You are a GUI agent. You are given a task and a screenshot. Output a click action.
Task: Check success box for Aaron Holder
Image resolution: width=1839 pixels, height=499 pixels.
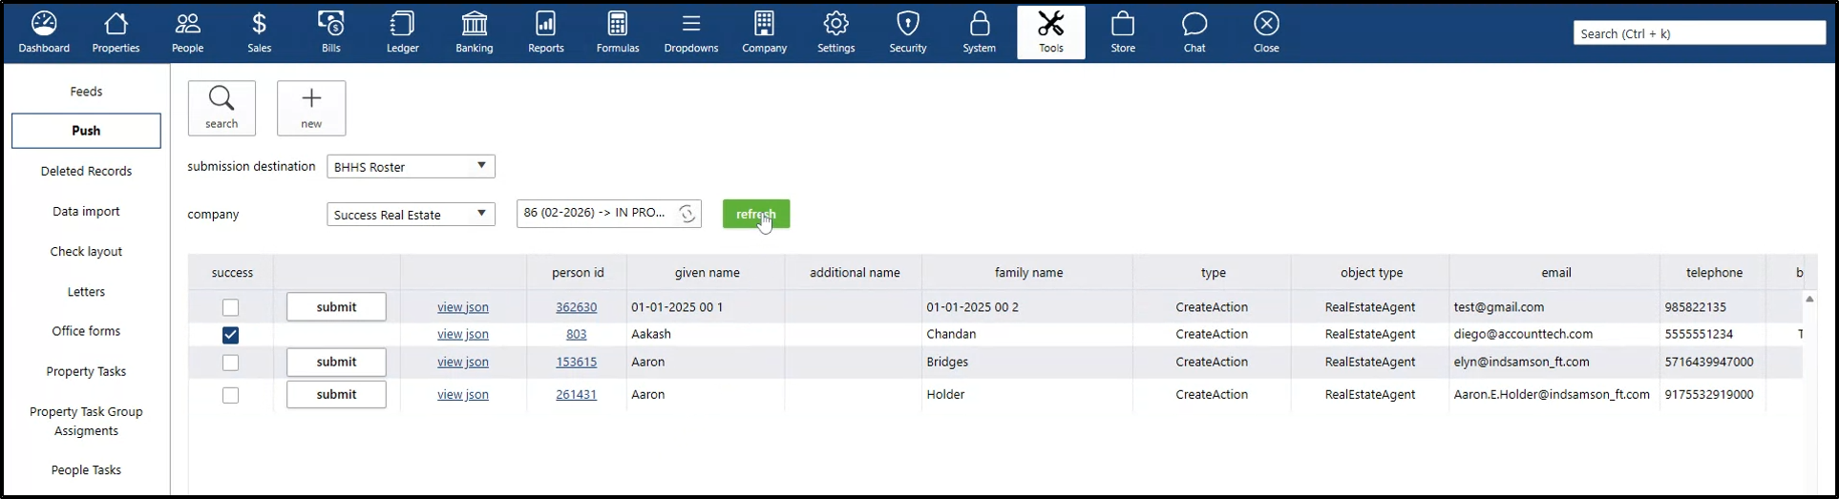(230, 395)
